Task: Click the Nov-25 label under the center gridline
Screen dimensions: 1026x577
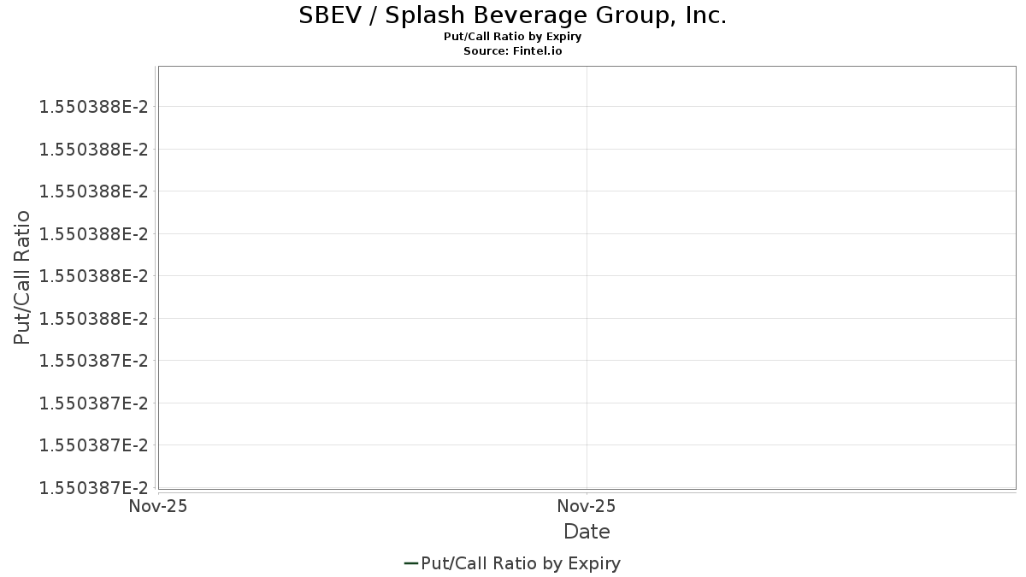Action: [x=587, y=506]
